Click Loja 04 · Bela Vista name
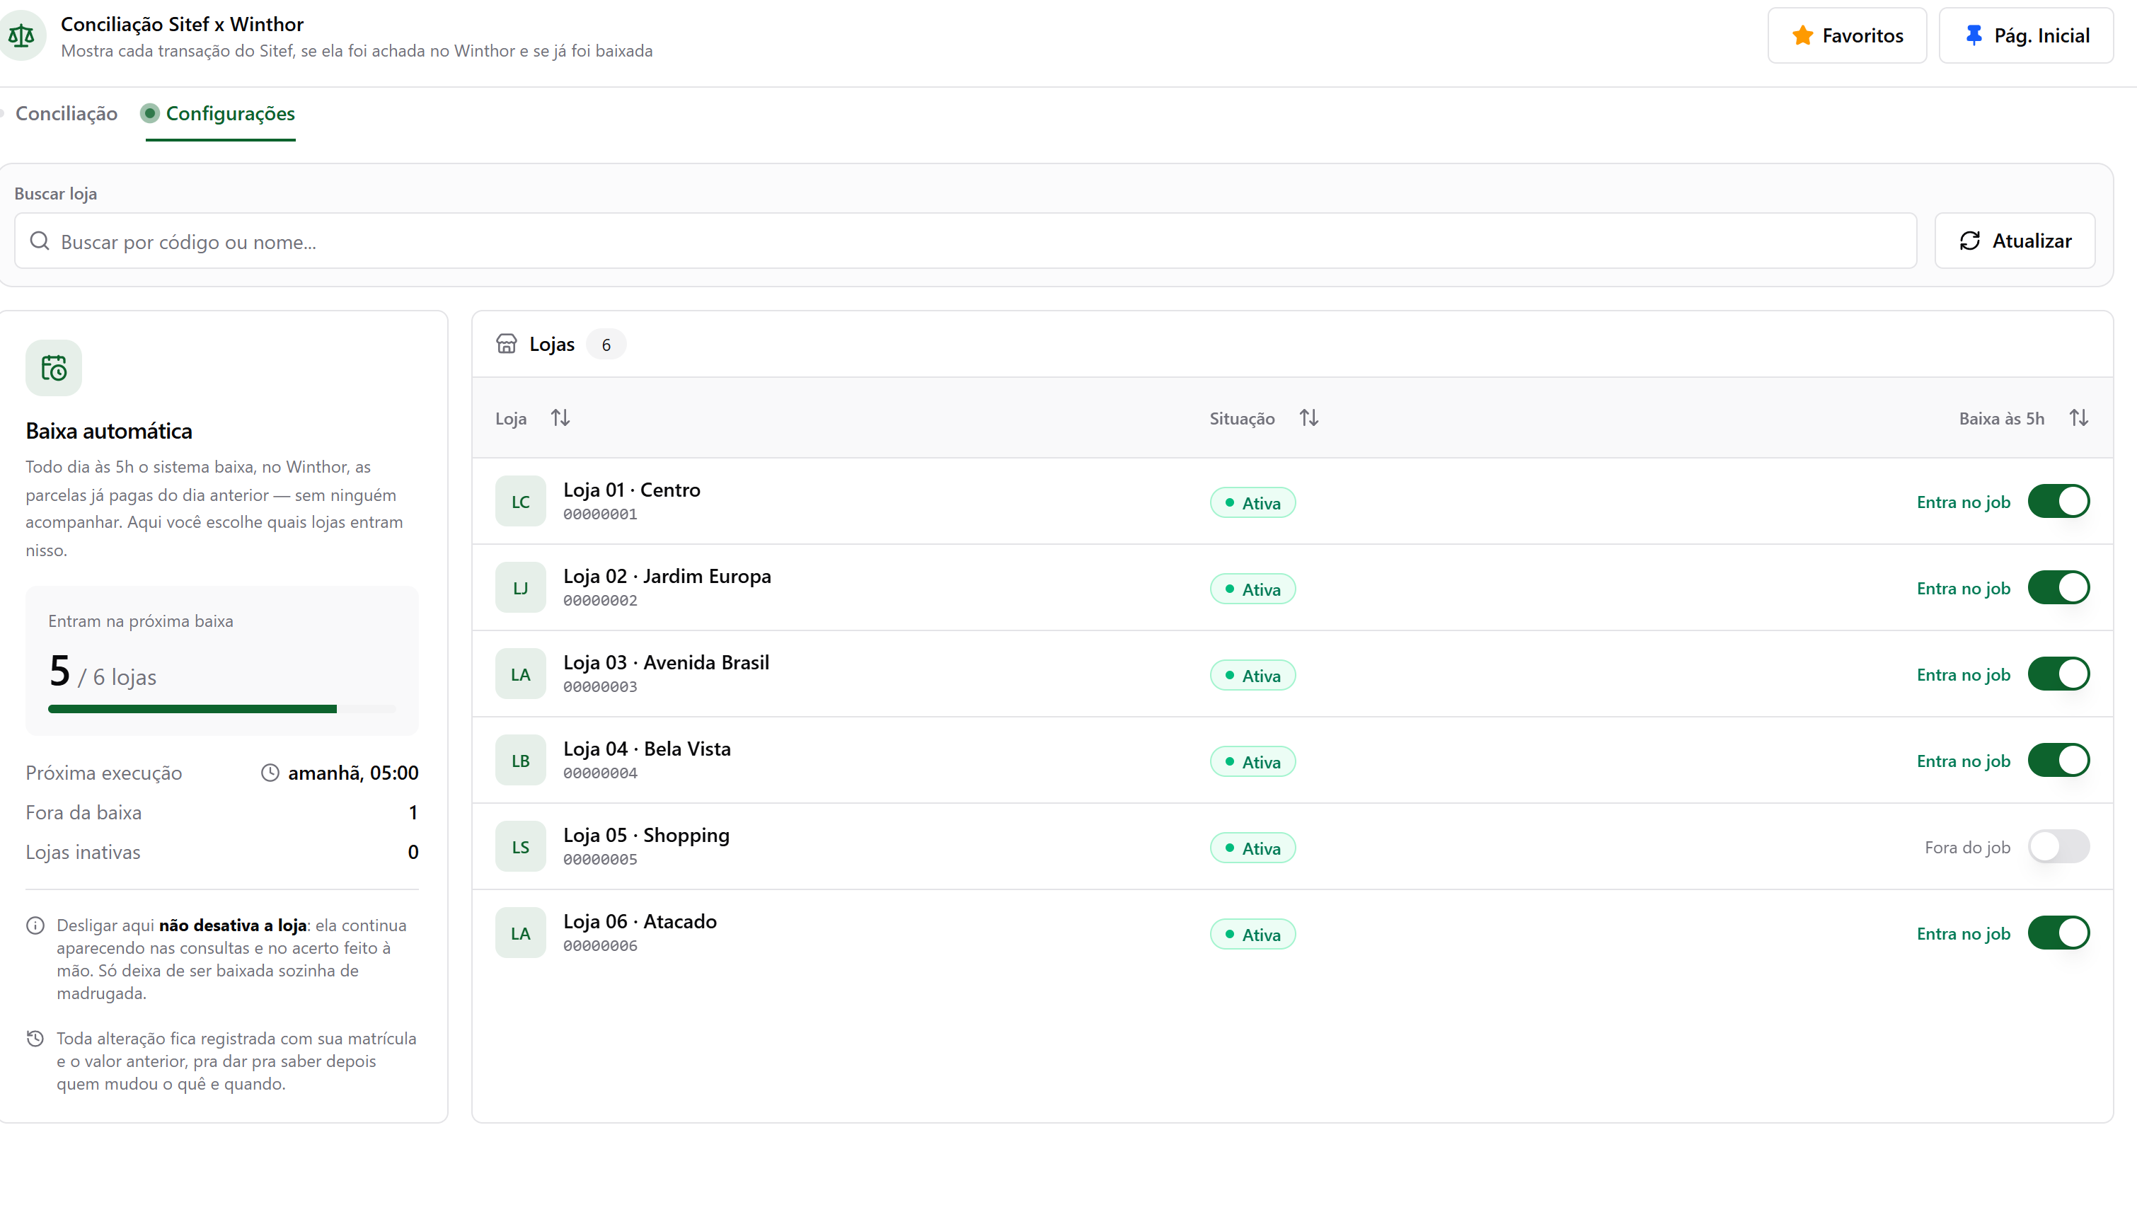This screenshot has height=1217, width=2137. pyautogui.click(x=647, y=749)
